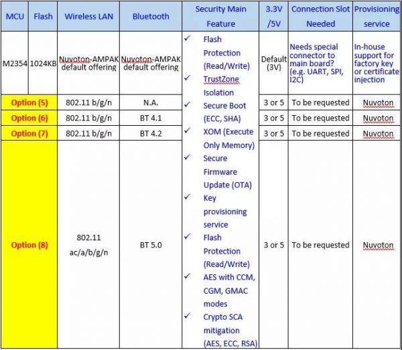This screenshot has height=350, width=402.
Task: Click the Wireless LAN column header
Action: pyautogui.click(x=88, y=16)
